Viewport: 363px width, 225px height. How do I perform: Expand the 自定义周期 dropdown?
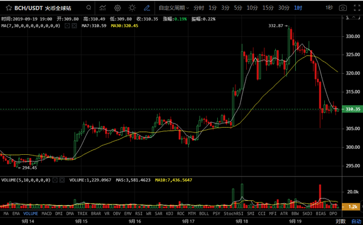click(174, 8)
